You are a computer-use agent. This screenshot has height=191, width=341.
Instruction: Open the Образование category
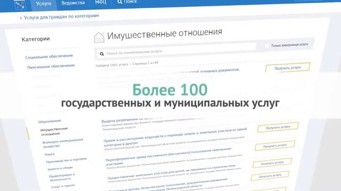pyautogui.click(x=50, y=121)
